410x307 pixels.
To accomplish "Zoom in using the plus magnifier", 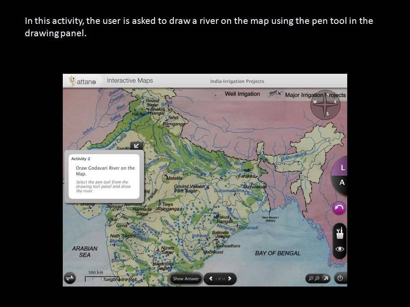I will (x=317, y=278).
